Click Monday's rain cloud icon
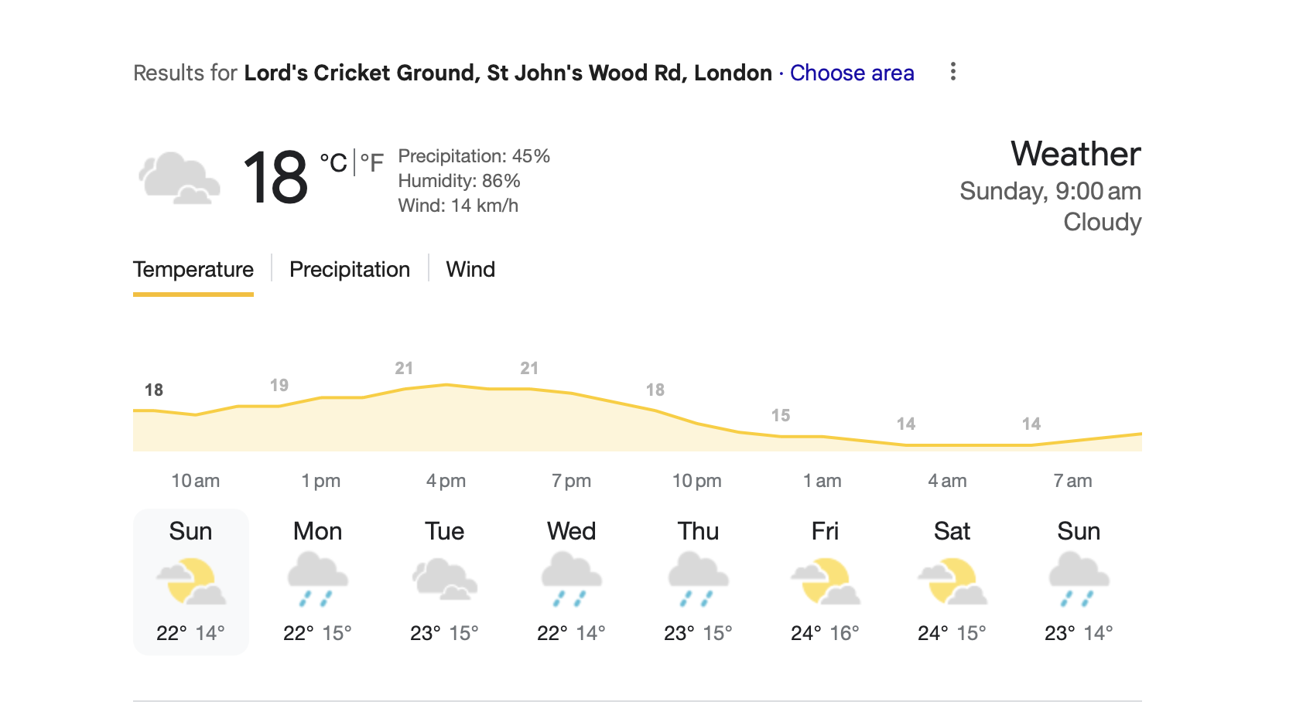The height and width of the screenshot is (705, 1303). tap(317, 579)
